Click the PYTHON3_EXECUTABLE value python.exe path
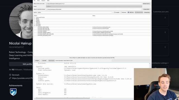This screenshot has height=100, width=179. (x=101, y=27)
